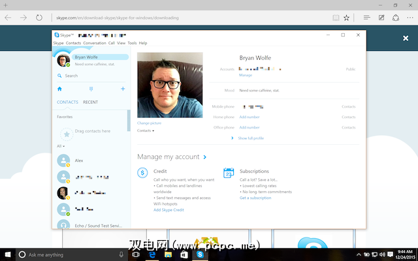Viewport: 418px width, 261px height.
Task: Open the Action Center notification icon
Action: coord(391,254)
